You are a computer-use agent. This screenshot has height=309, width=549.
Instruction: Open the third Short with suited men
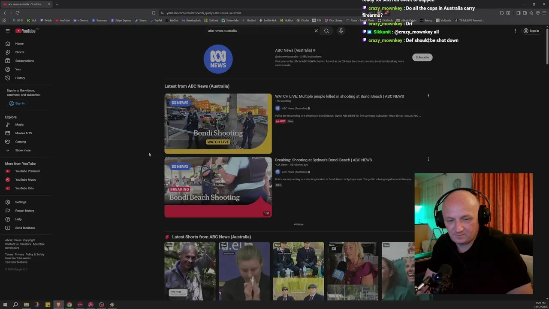299,271
